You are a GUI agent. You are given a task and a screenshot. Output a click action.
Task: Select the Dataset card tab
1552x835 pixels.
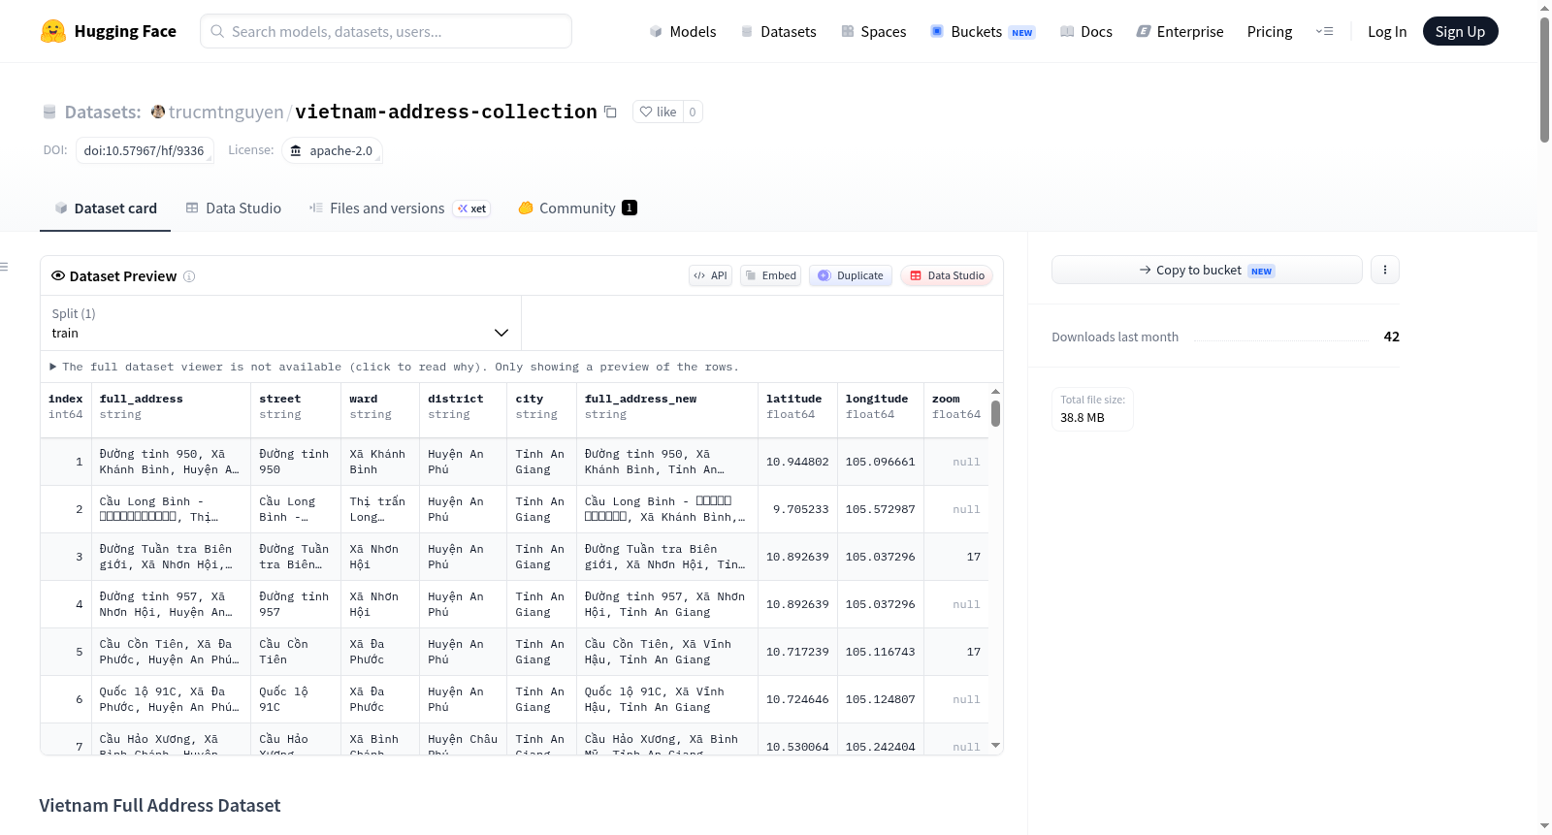(106, 209)
